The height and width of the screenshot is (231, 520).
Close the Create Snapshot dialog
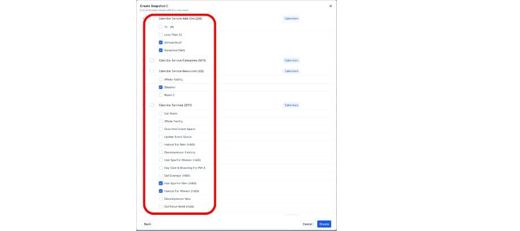click(x=330, y=6)
